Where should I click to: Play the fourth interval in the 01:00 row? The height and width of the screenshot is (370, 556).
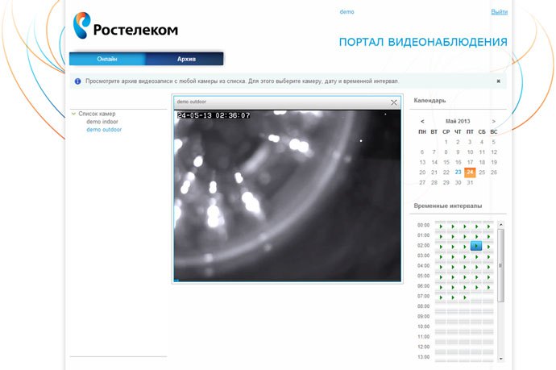point(476,236)
